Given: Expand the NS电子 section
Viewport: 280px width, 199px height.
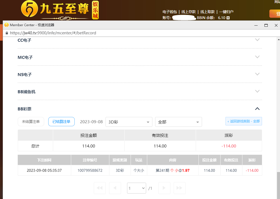Looking at the screenshot, I should (x=257, y=74).
